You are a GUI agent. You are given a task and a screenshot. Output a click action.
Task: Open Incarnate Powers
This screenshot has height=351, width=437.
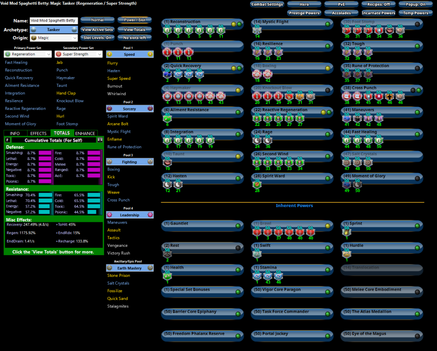pyautogui.click(x=379, y=13)
